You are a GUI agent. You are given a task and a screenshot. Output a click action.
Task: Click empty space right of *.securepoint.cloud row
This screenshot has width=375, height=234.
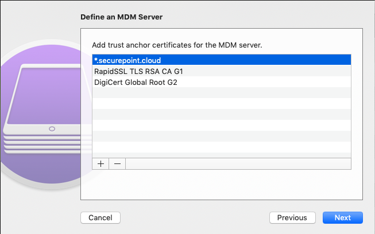(x=258, y=60)
